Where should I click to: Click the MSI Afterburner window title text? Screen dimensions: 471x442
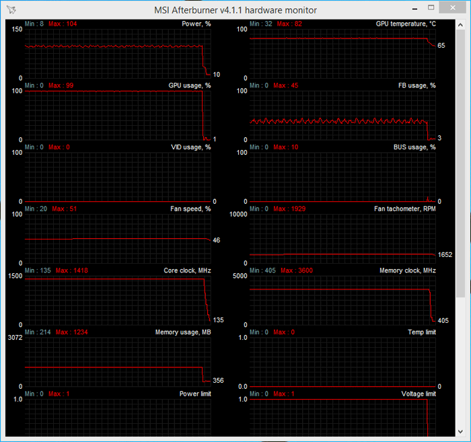pos(235,10)
